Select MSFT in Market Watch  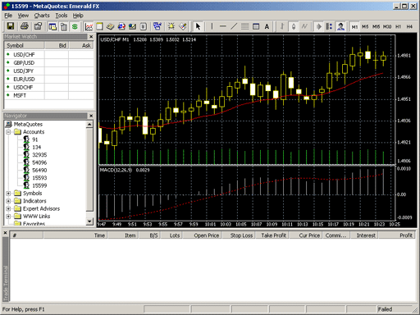coord(20,95)
